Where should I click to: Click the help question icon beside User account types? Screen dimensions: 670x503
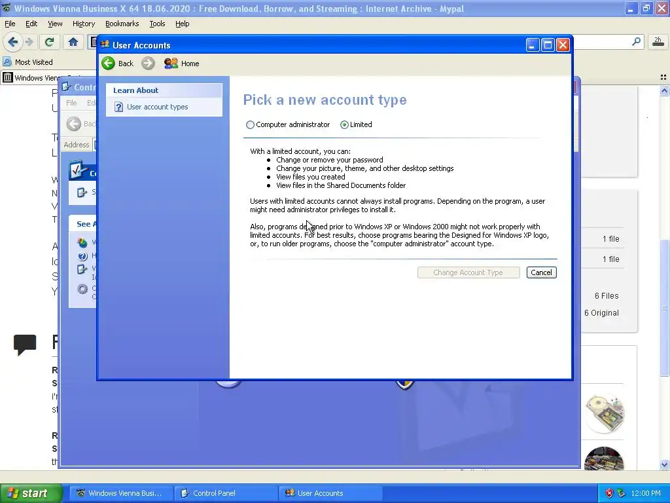[x=118, y=107]
